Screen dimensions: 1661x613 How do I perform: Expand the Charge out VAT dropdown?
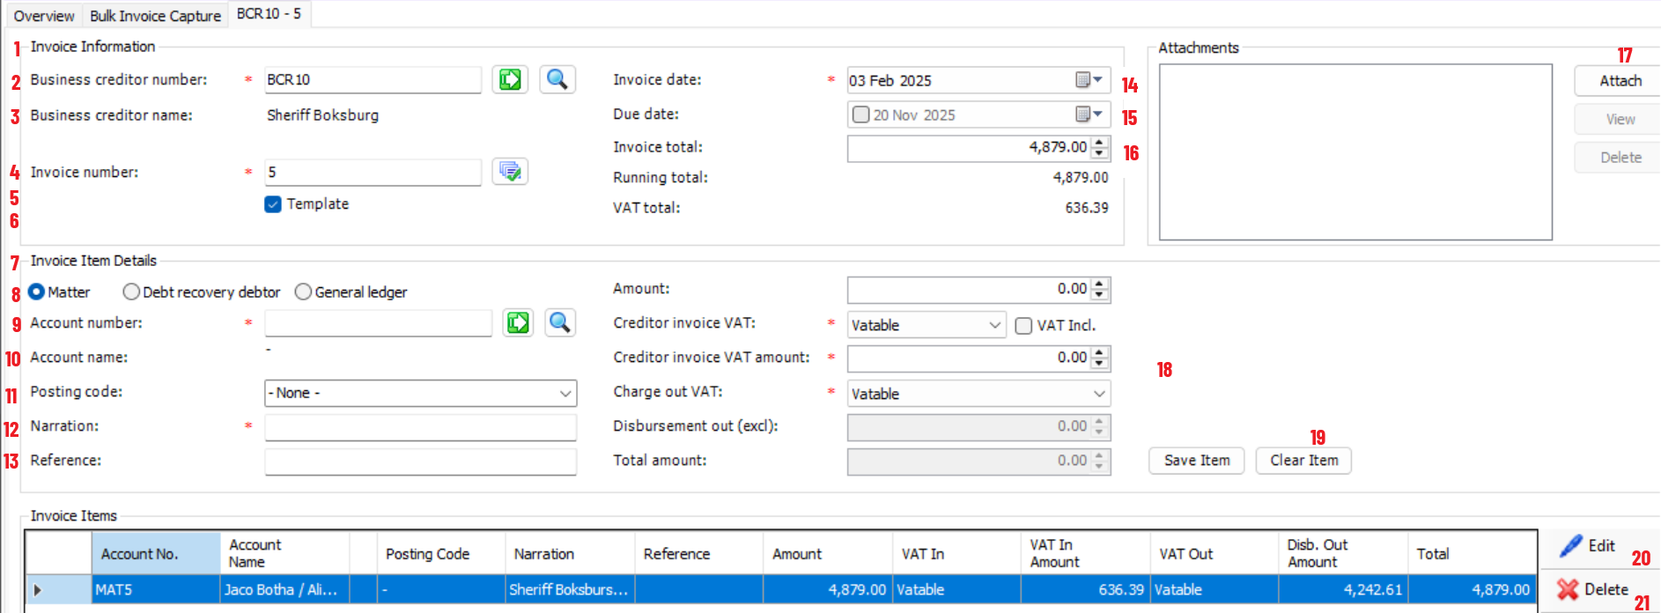click(1099, 394)
